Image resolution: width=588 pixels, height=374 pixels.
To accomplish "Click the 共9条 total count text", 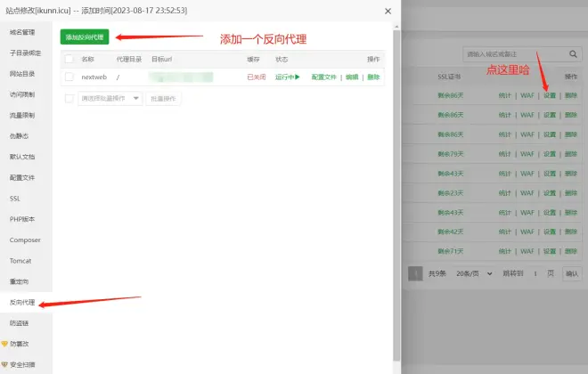I will [x=437, y=273].
